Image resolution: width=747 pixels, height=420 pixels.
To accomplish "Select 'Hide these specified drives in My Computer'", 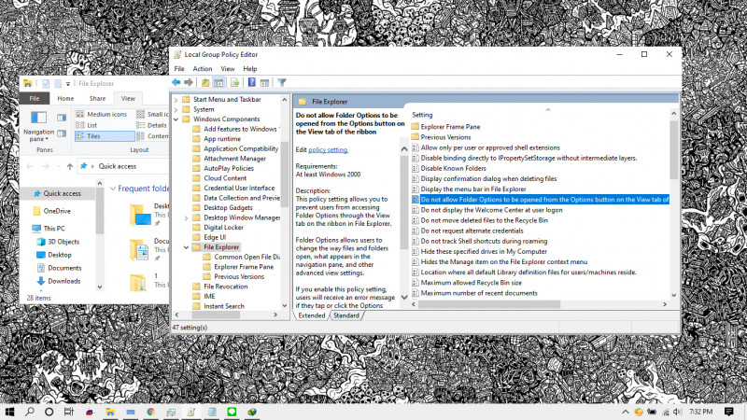I will click(x=484, y=251).
